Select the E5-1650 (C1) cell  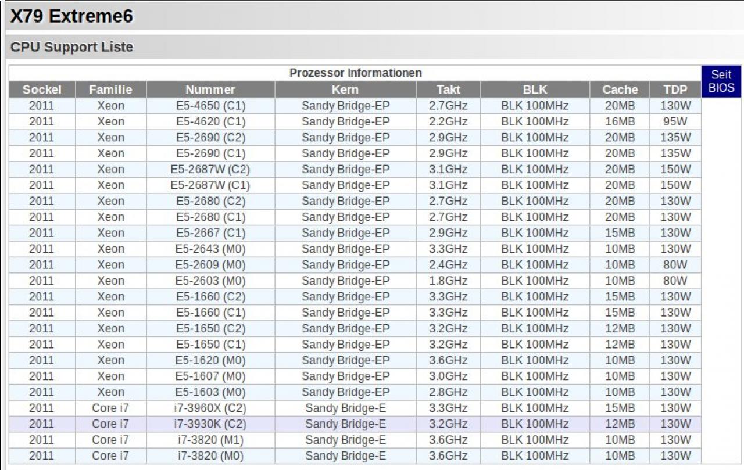[210, 344]
